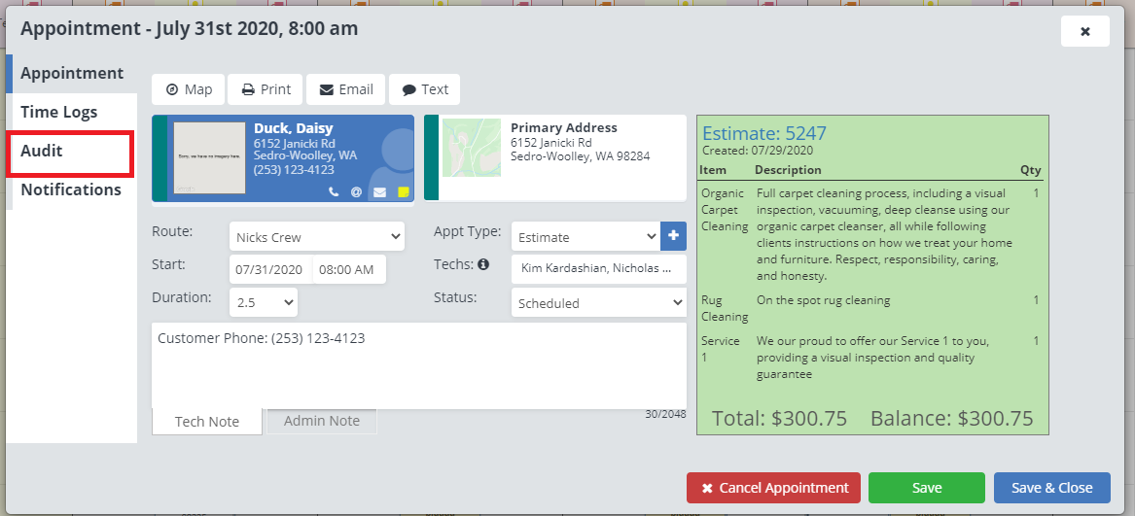Open the Estimate: 5247 link
This screenshot has height=516, width=1135.
tap(763, 134)
